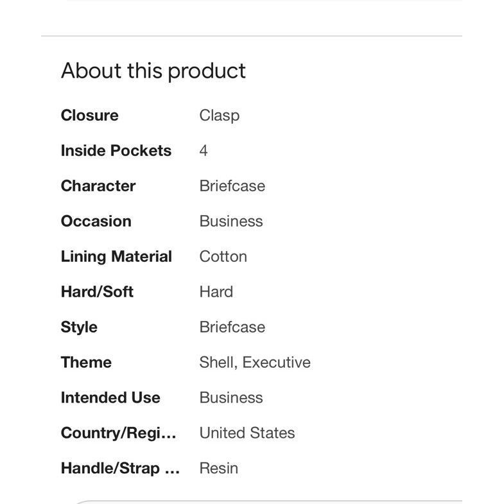Click the Hard/Soft label

[x=97, y=292]
